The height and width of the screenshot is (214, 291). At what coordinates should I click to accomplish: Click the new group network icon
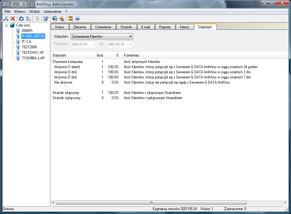click(6, 19)
